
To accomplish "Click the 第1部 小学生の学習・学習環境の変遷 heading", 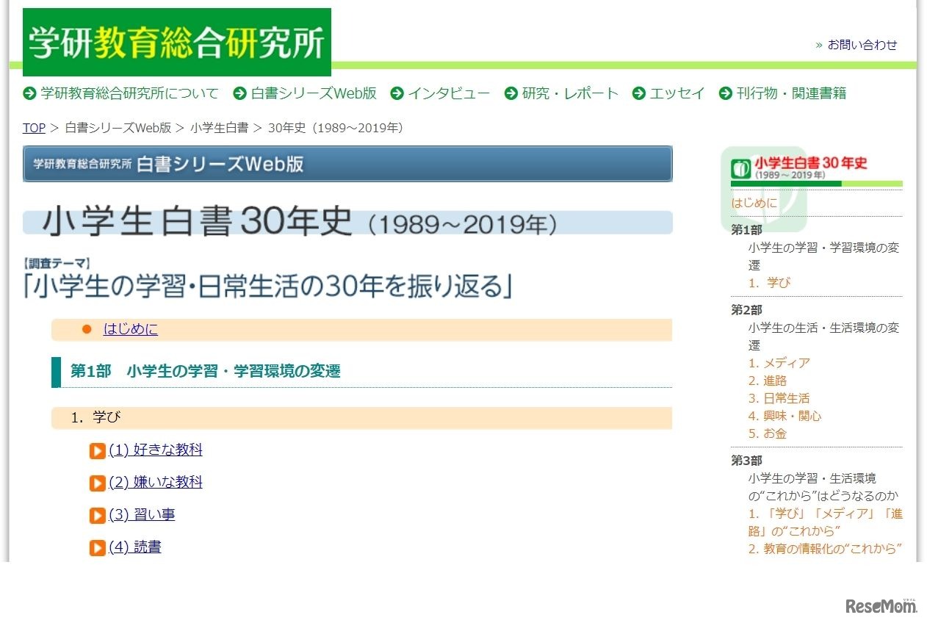I will click(206, 371).
